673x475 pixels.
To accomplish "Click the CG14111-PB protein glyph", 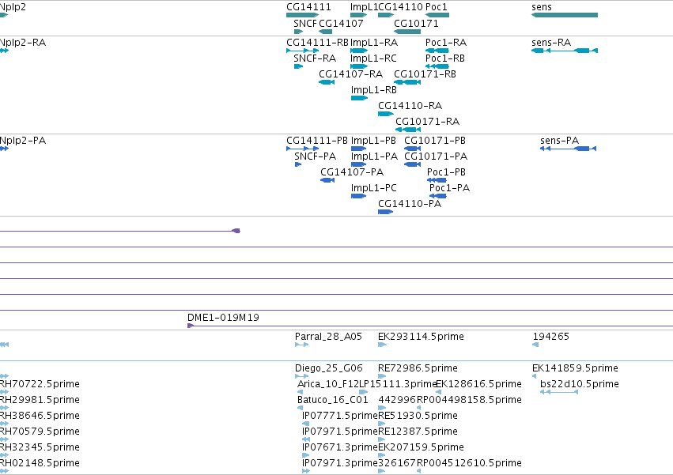I will click(303, 149).
